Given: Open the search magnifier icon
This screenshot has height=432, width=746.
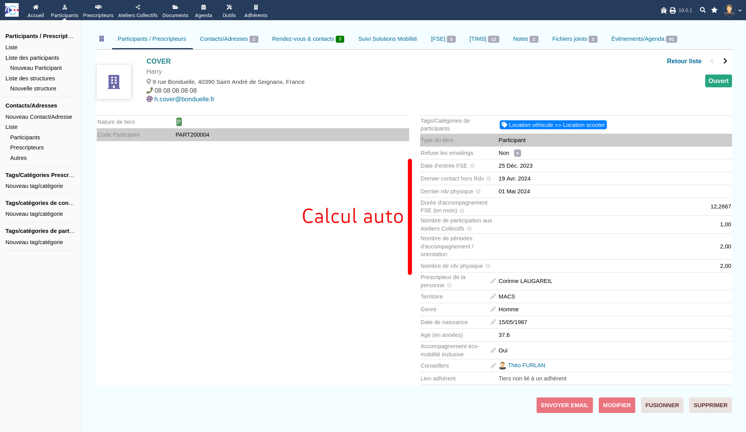Looking at the screenshot, I should (x=702, y=10).
